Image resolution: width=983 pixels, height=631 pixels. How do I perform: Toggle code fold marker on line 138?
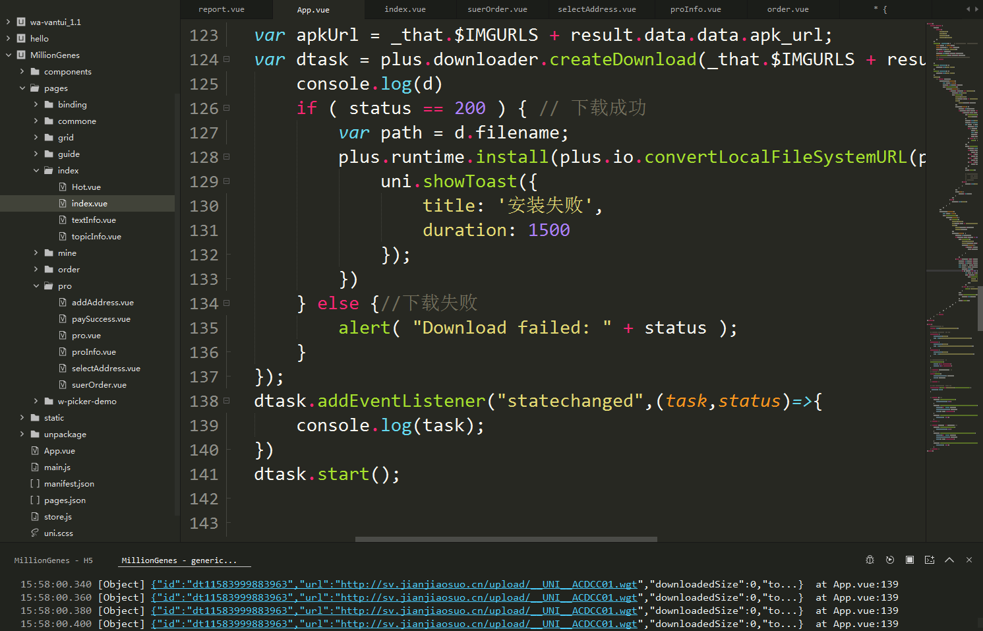226,401
